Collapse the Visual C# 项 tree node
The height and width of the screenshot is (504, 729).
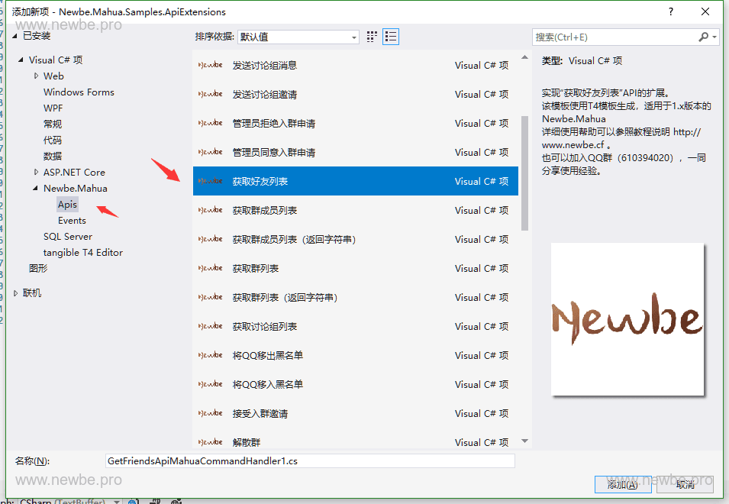click(x=21, y=60)
